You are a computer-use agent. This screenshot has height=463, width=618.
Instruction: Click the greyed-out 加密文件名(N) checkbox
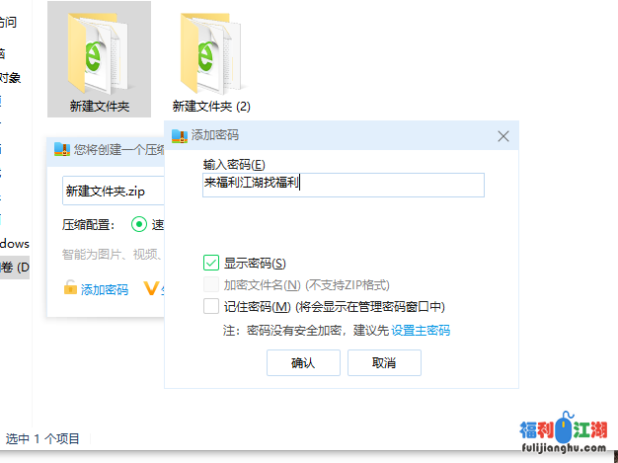click(210, 284)
